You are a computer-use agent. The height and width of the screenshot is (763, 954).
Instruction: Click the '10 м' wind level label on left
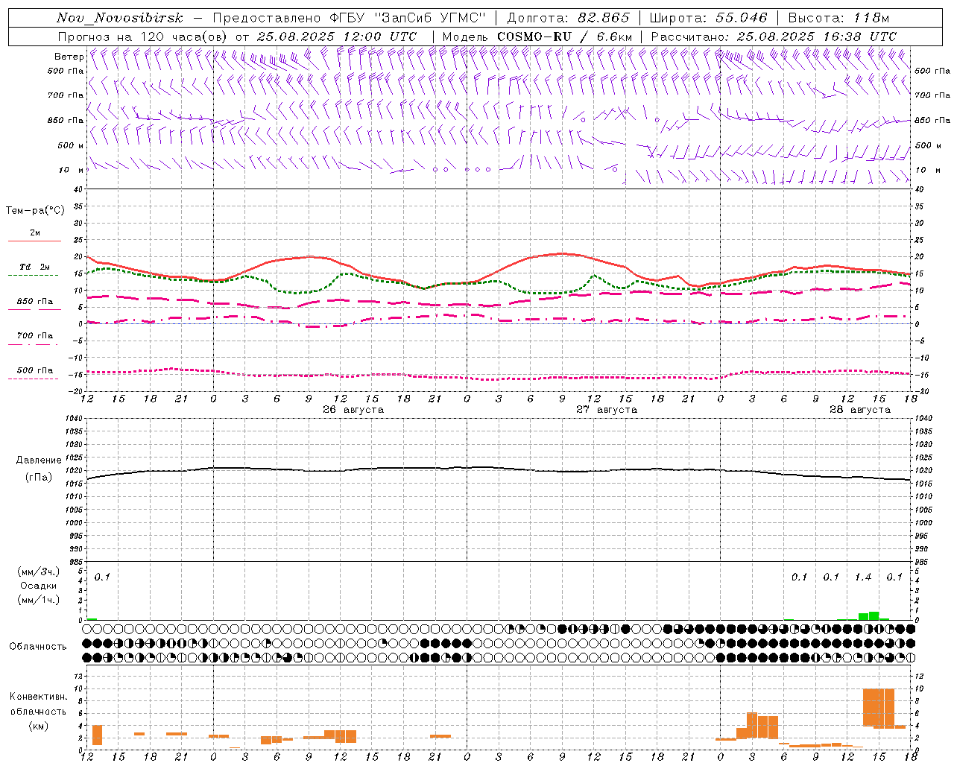point(72,170)
